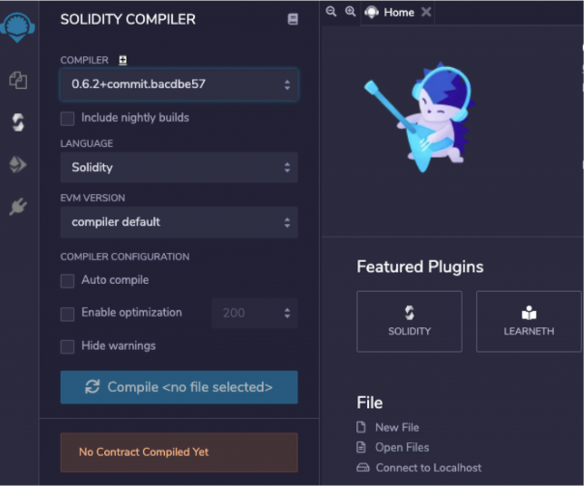Image resolution: width=584 pixels, height=487 pixels.
Task: Click the No Contract Compiled Yet notice
Action: (179, 452)
